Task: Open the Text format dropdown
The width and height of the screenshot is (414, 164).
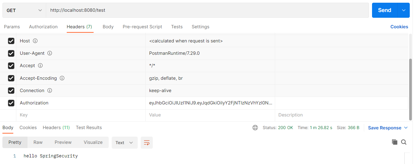Action: pos(124,143)
